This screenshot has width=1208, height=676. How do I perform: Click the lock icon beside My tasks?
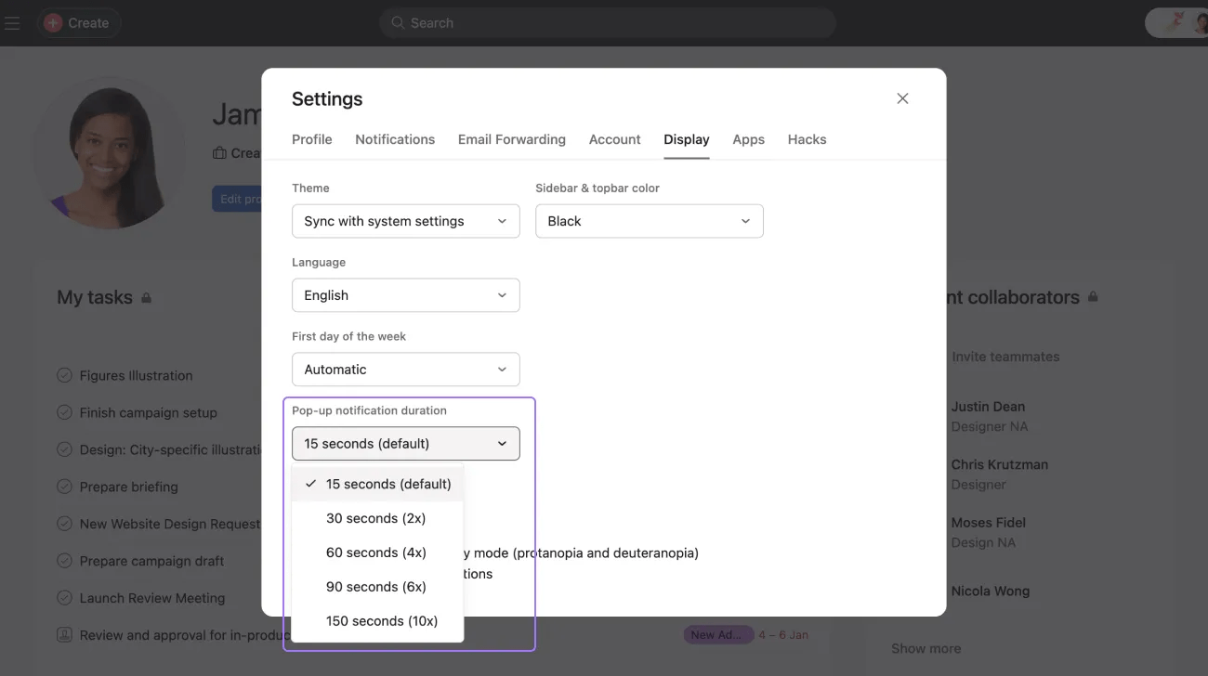pyautogui.click(x=146, y=297)
